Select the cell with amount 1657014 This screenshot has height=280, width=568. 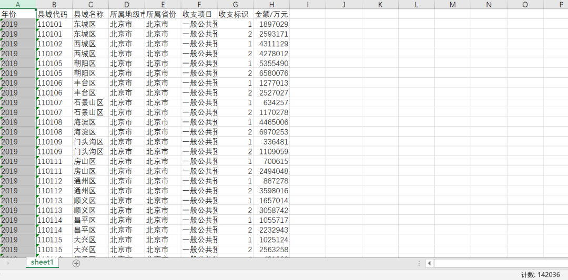pos(272,201)
